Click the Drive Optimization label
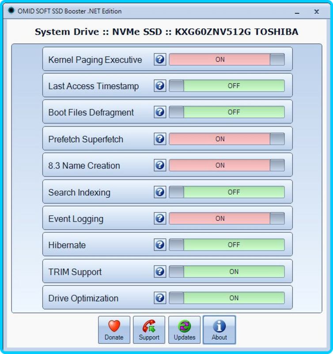 point(83,298)
